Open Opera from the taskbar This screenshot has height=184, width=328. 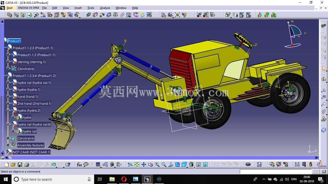(x=124, y=179)
